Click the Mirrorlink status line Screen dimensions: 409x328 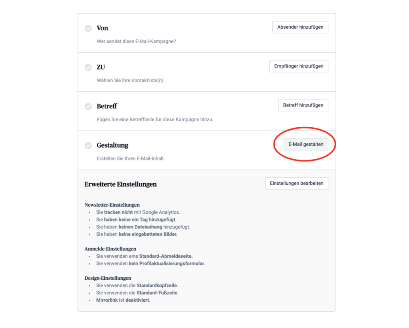[123, 300]
